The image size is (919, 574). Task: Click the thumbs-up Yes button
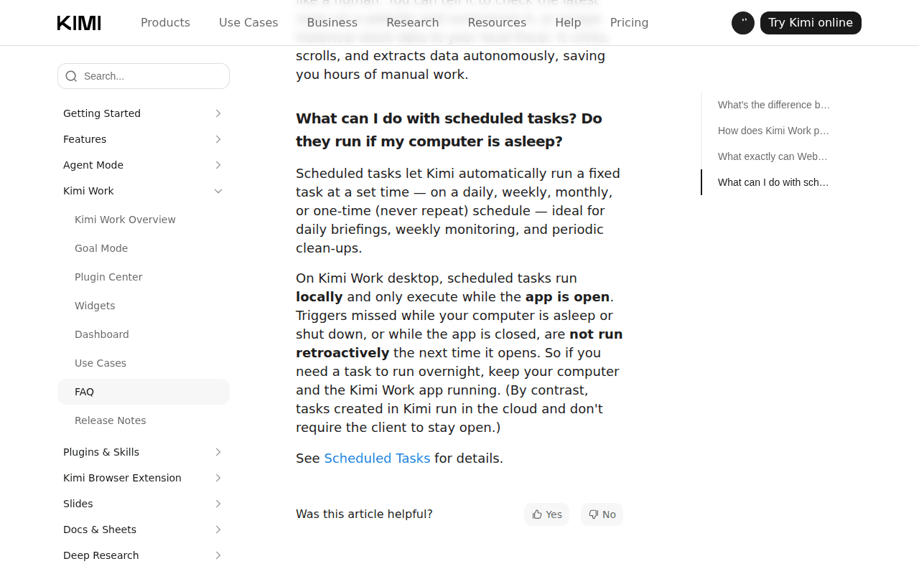click(546, 514)
